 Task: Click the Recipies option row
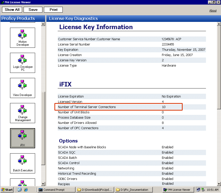[132, 184]
